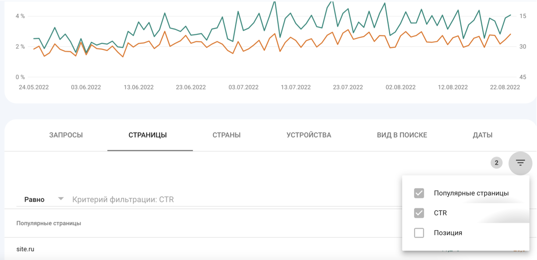Screen dimensions: 537x260
Task: Switch to the Даты tab
Action: [482, 135]
